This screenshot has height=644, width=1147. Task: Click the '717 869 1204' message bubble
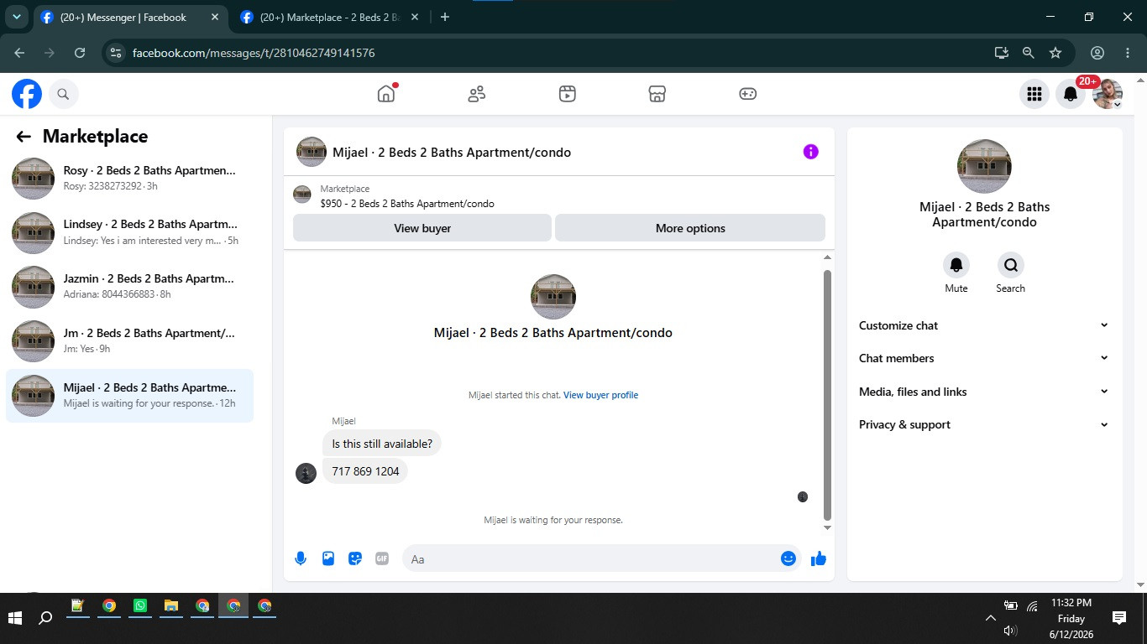tap(365, 471)
